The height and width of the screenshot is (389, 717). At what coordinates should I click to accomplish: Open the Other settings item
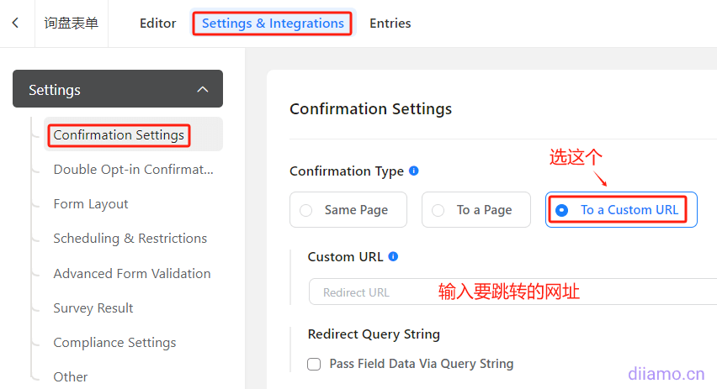pyautogui.click(x=71, y=376)
